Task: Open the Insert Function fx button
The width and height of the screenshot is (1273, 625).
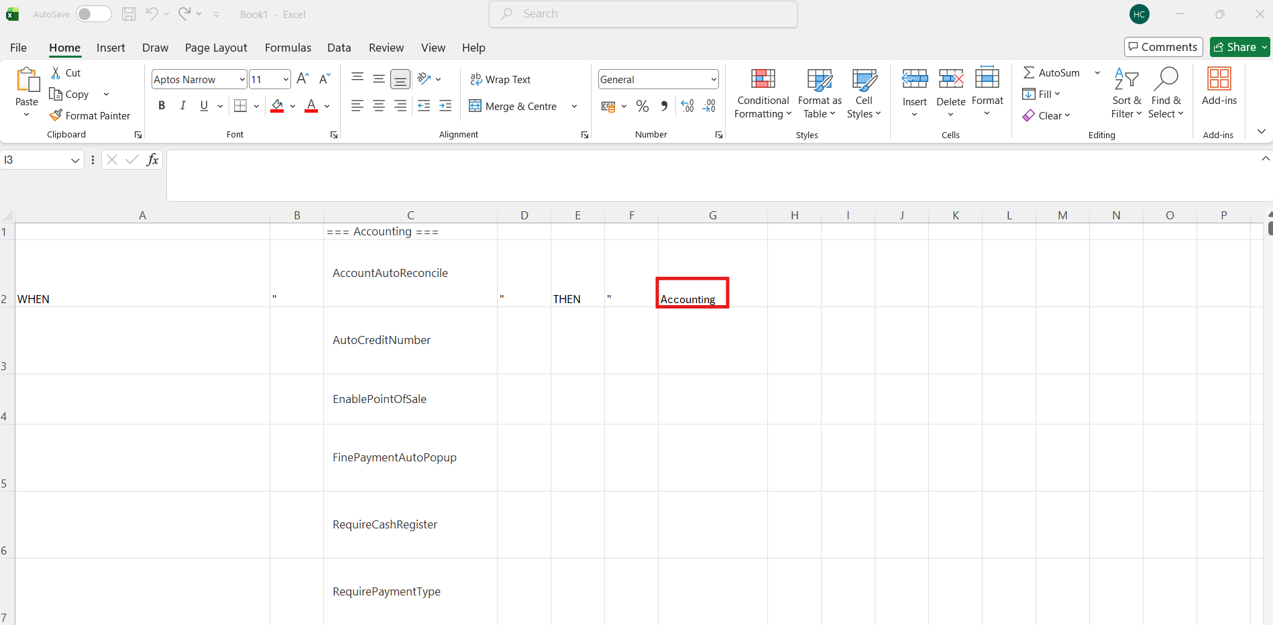Action: pos(153,160)
